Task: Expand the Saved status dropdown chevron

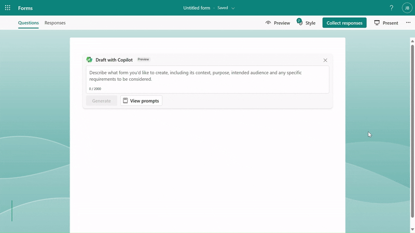Action: (x=233, y=8)
